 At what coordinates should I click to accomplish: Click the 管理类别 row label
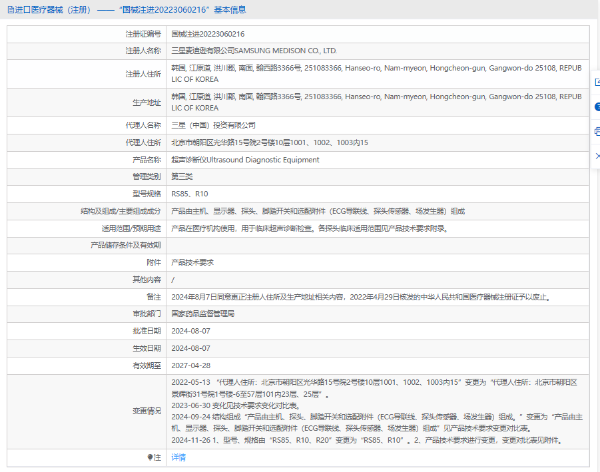tap(147, 176)
